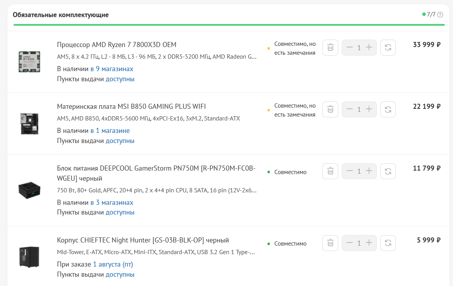Click the '7/7' components counter
The width and height of the screenshot is (453, 286).
point(431,14)
